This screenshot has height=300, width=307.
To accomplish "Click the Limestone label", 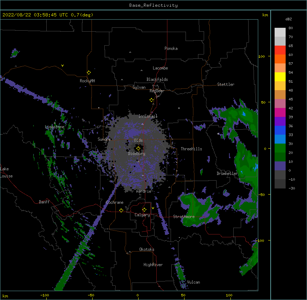I will click(54, 127).
